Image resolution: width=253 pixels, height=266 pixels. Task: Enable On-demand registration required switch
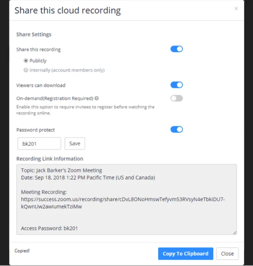tap(177, 98)
